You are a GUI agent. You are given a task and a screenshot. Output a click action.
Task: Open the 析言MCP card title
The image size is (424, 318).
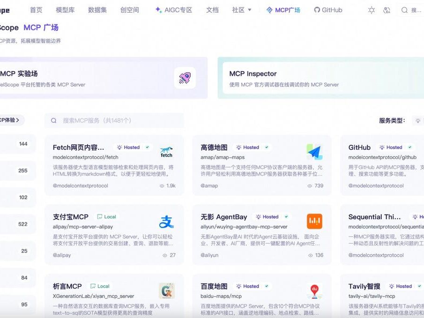coord(67,286)
